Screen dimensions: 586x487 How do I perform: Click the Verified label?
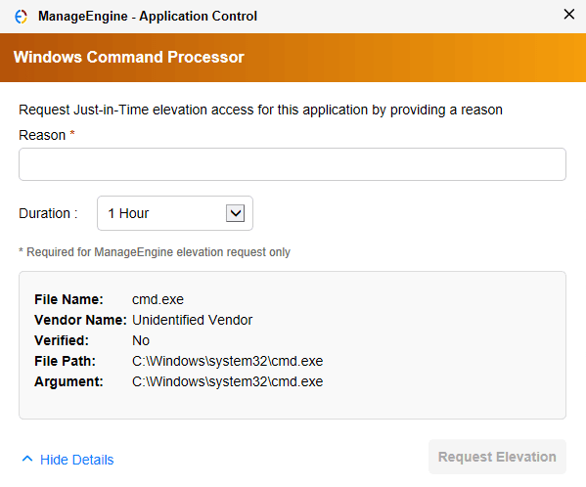tap(62, 340)
